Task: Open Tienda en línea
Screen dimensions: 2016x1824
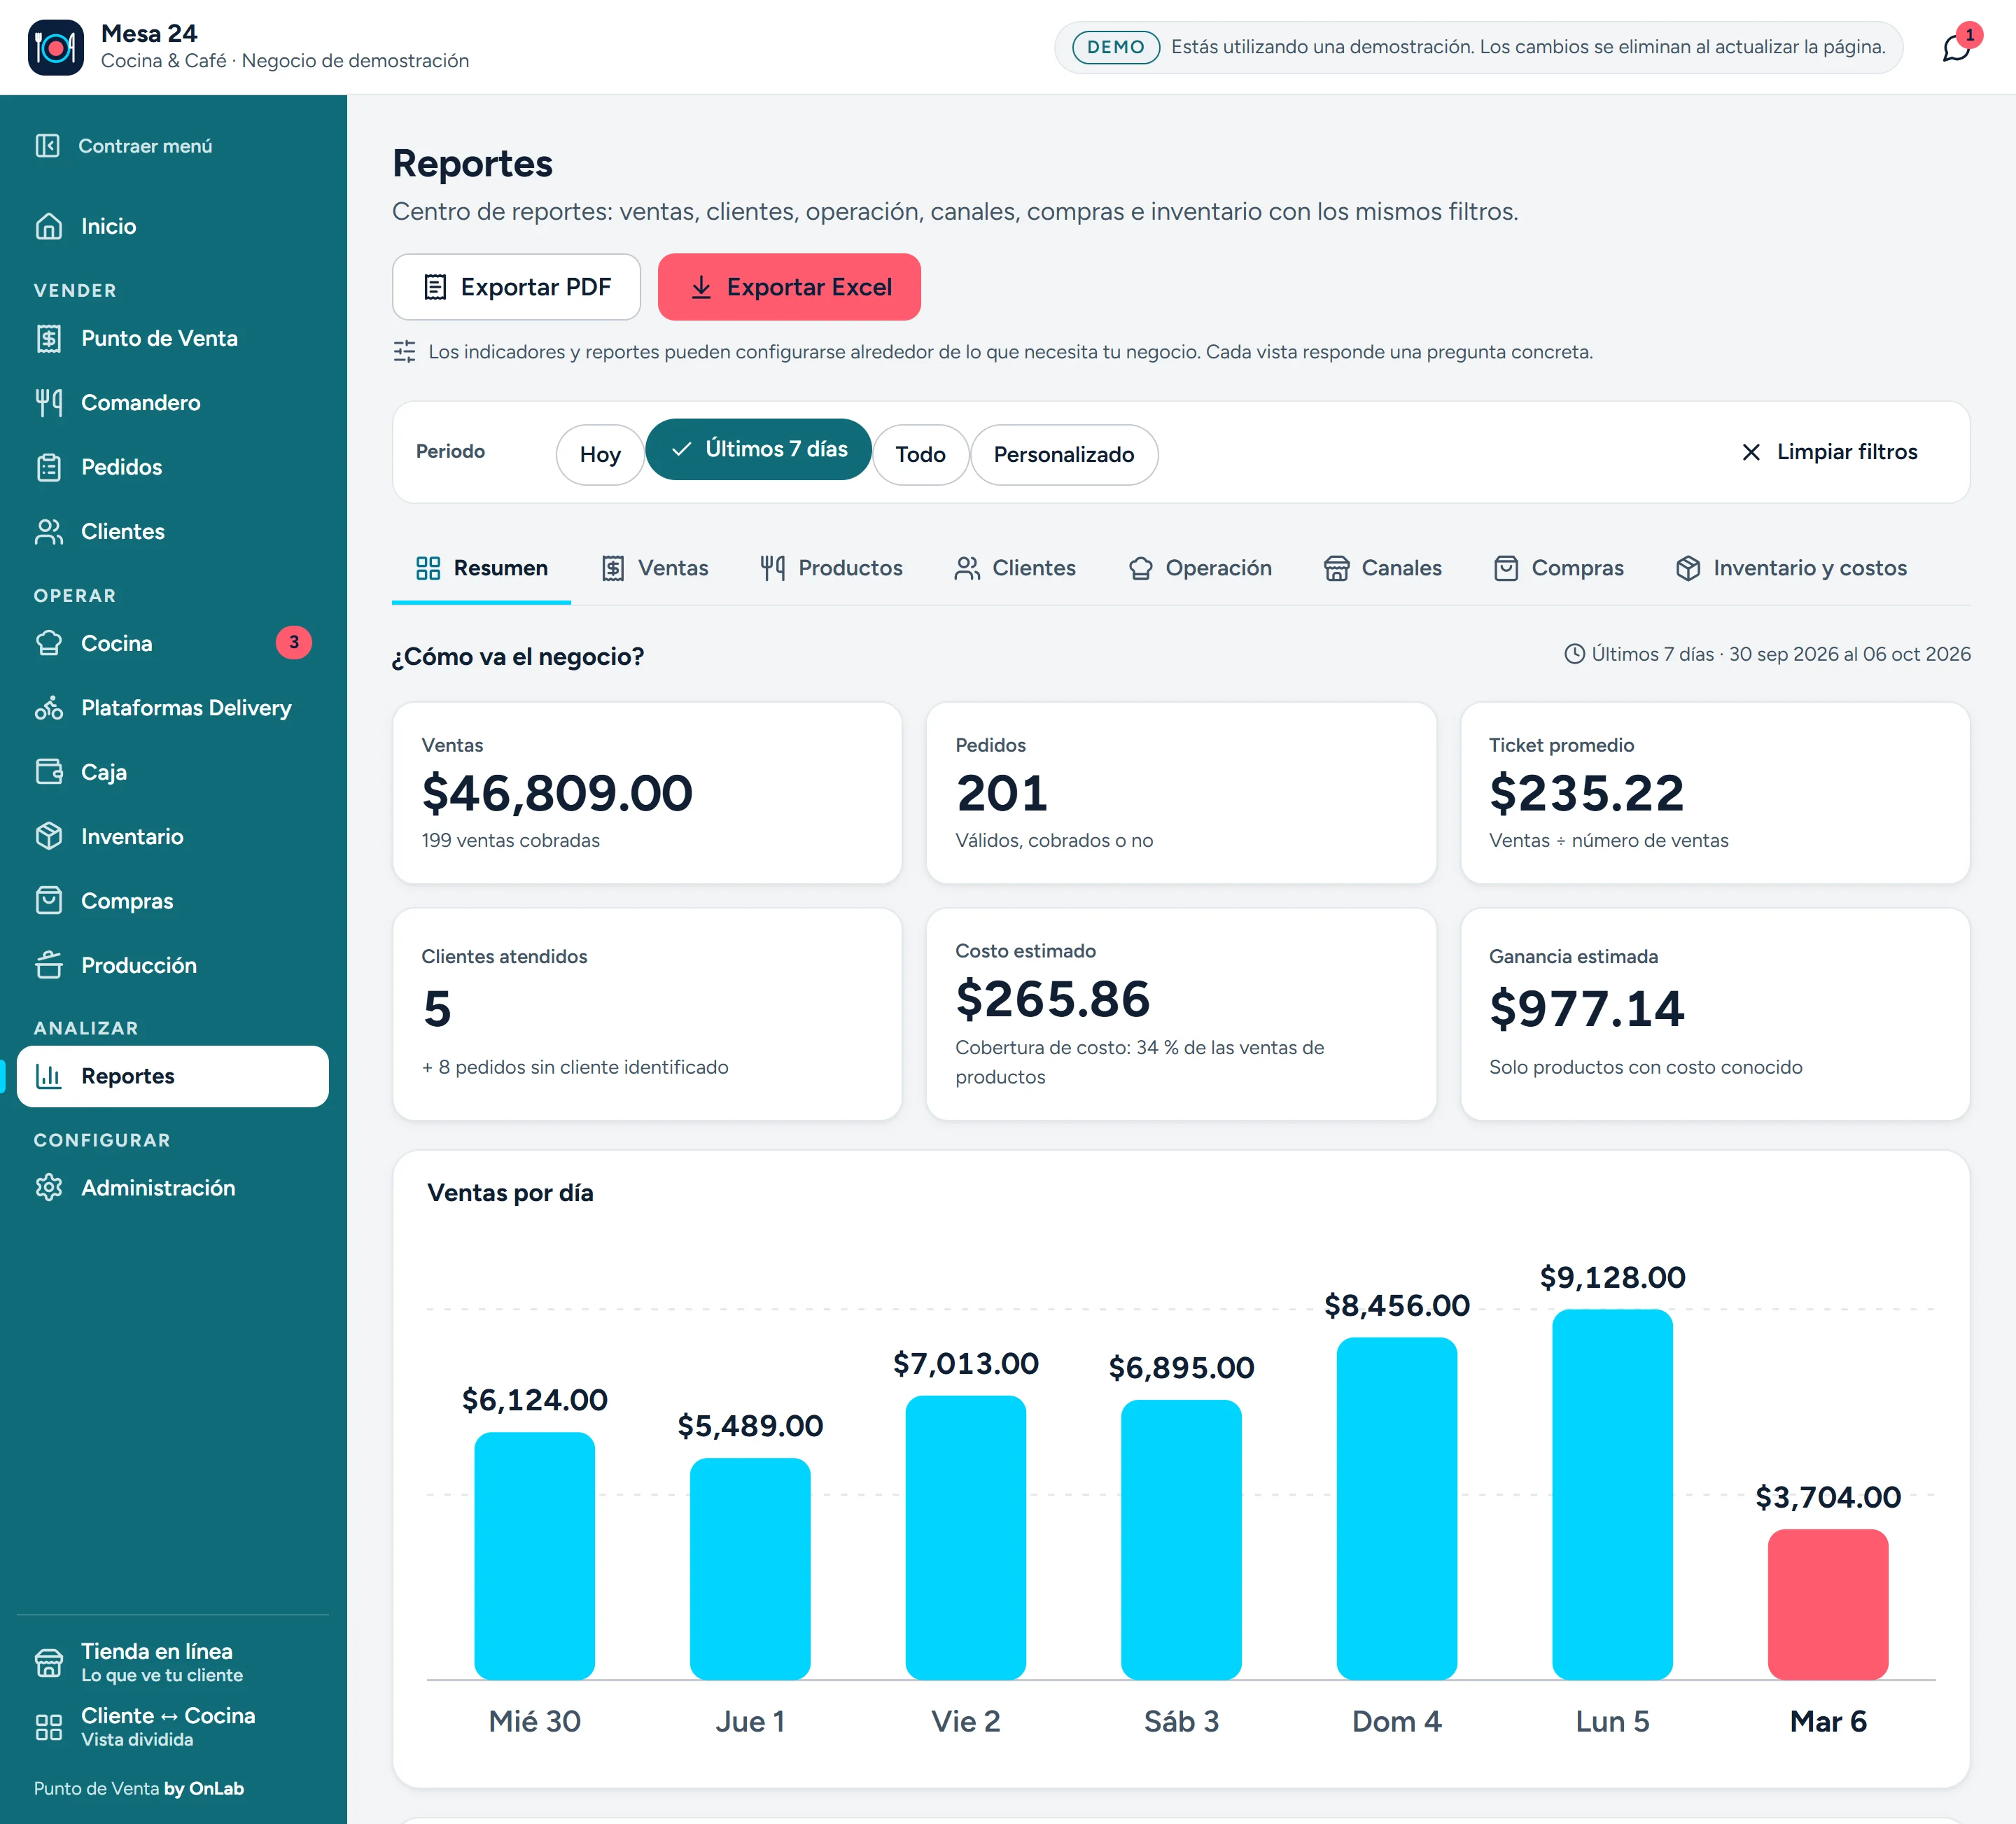Action: [x=172, y=1662]
